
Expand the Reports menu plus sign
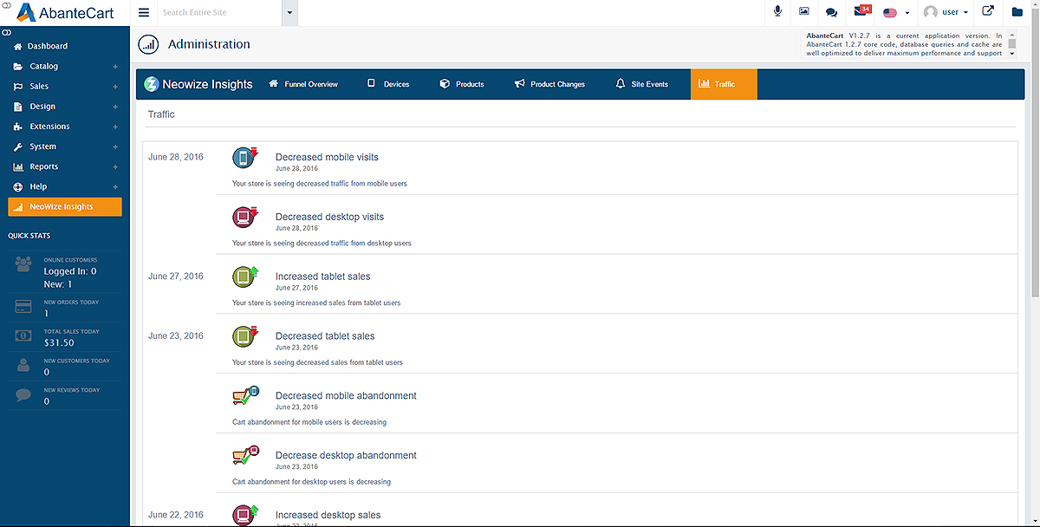(x=115, y=166)
